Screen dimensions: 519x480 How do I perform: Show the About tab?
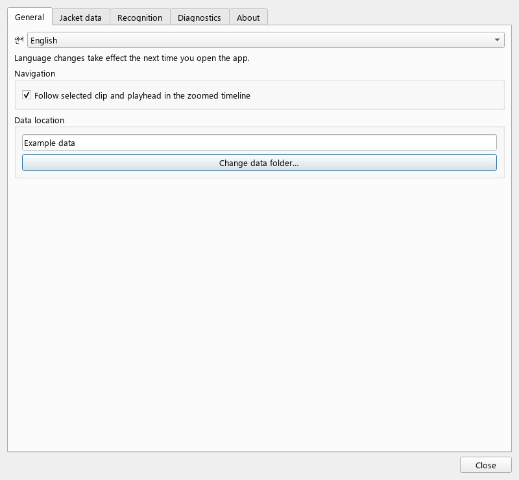click(x=248, y=18)
